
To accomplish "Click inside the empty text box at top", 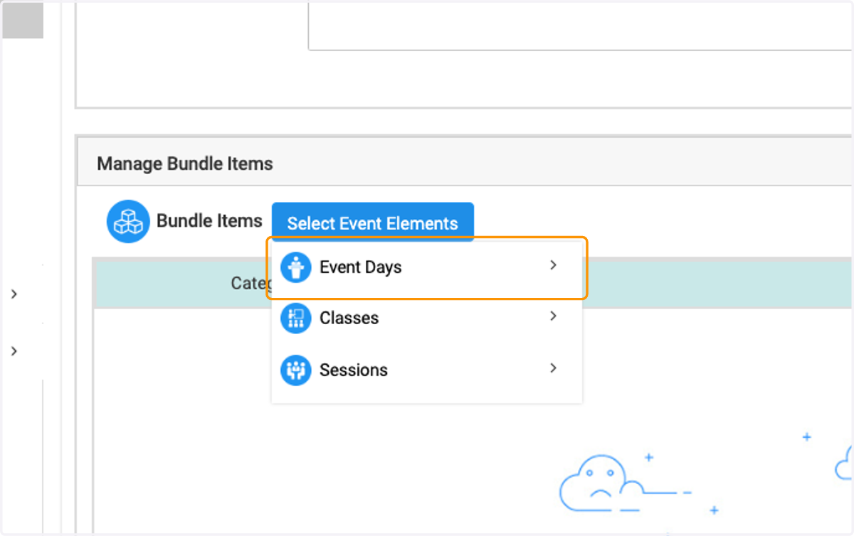I will 580,26.
